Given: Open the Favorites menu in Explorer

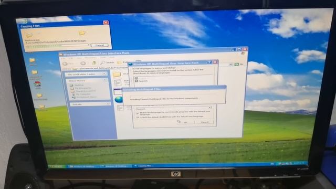Looking at the screenshot, I should coord(90,58).
